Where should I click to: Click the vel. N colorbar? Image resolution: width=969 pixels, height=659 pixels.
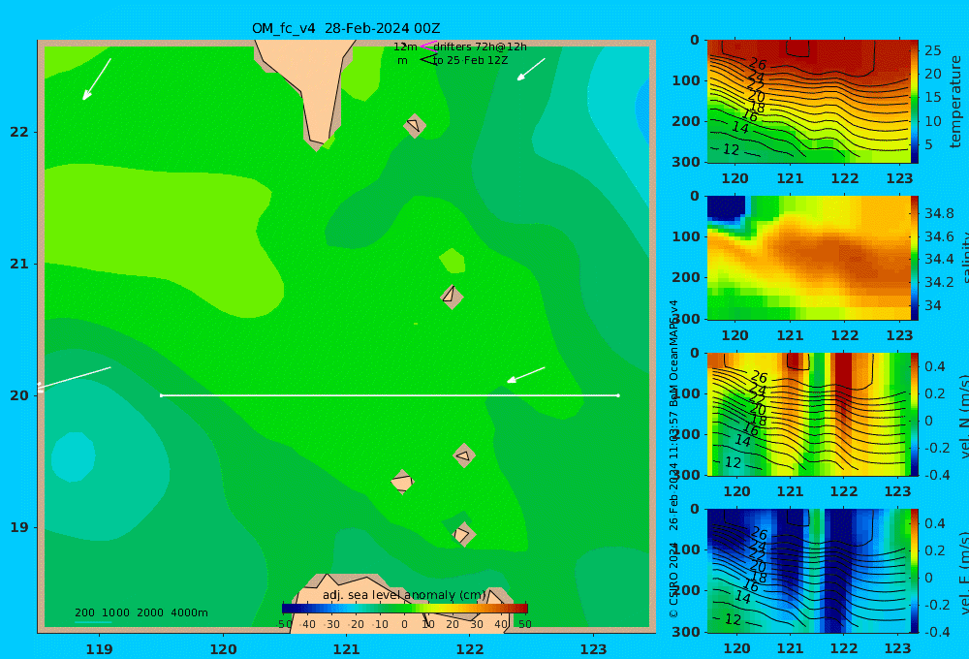coord(915,414)
